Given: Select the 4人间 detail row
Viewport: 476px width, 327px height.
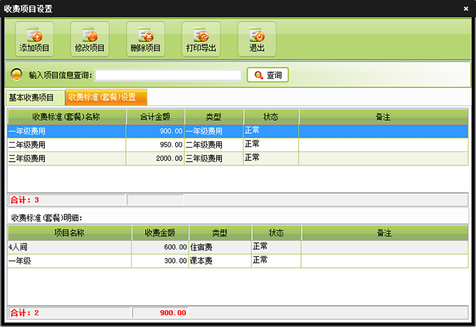Looking at the screenshot, I should pyautogui.click(x=70, y=247).
